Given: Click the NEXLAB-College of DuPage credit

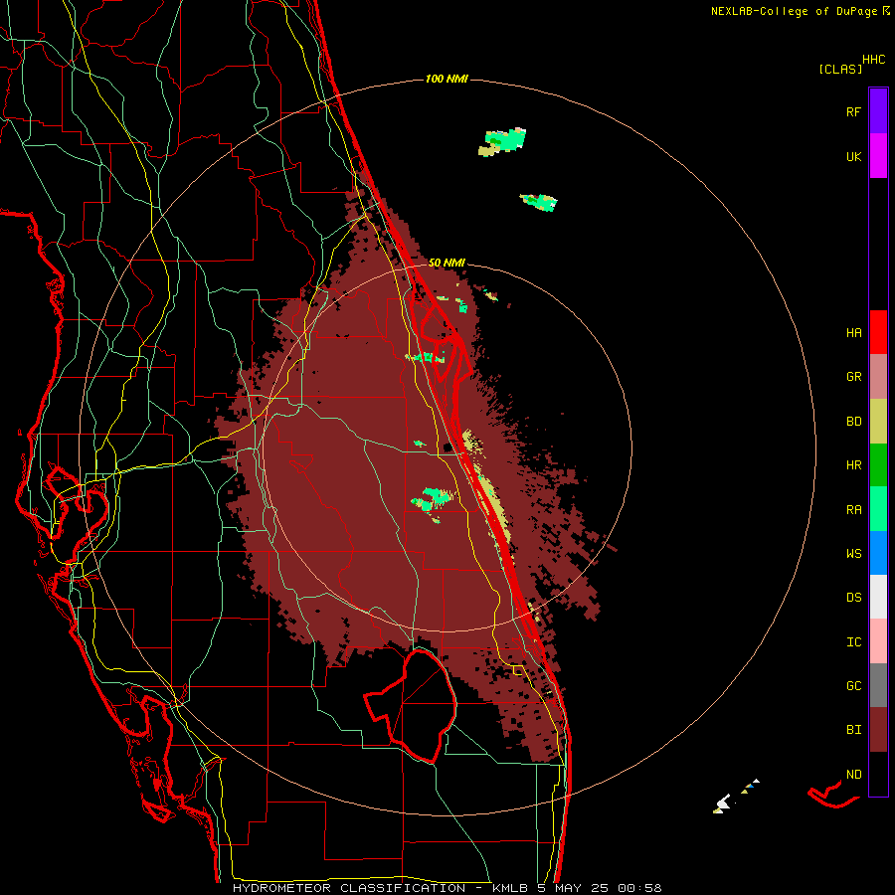Looking at the screenshot, I should pos(800,11).
